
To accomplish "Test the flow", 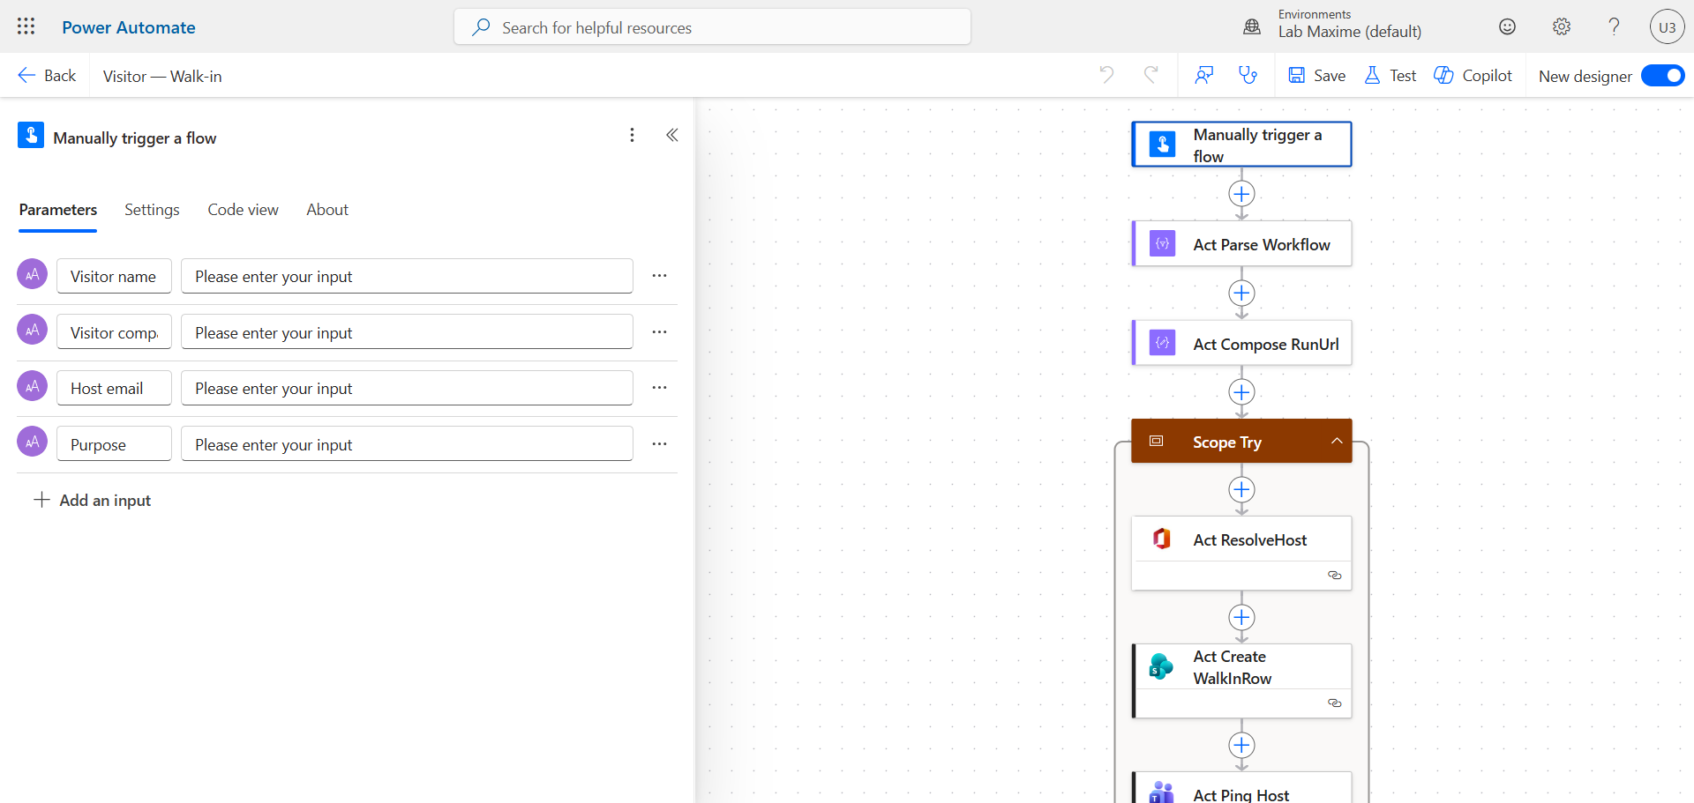I will 1390,76.
